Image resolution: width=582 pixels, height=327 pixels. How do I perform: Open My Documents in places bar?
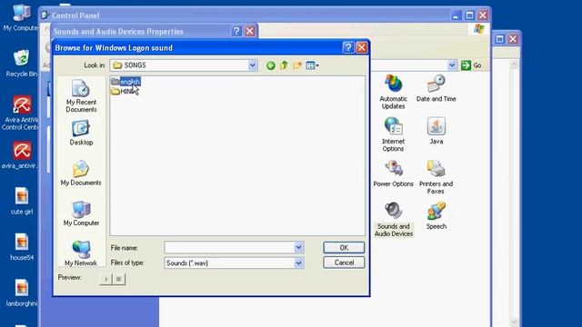(81, 173)
